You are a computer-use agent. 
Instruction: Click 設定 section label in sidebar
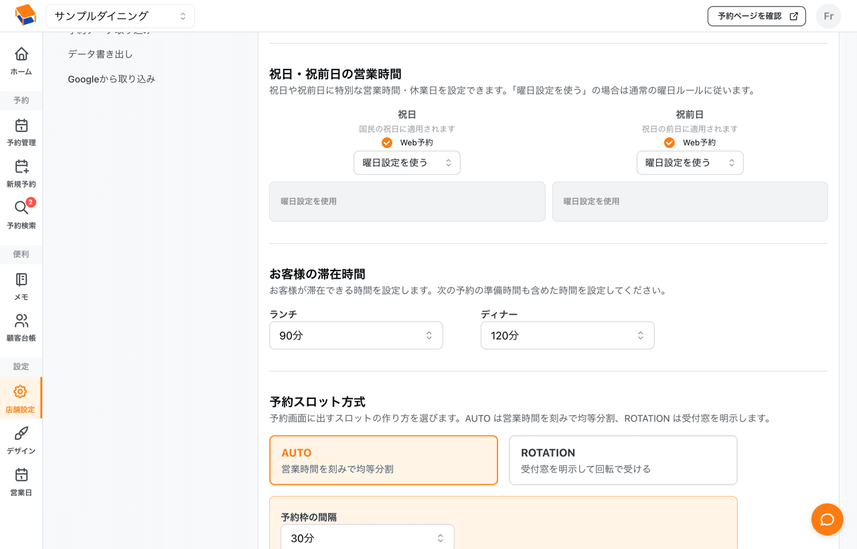pyautogui.click(x=21, y=367)
